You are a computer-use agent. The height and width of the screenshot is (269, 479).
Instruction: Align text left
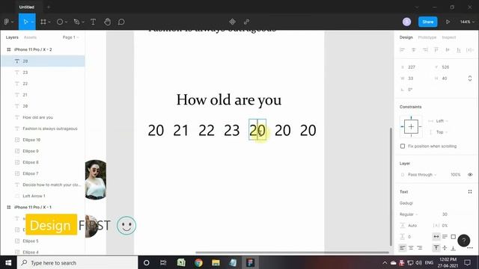point(403,247)
